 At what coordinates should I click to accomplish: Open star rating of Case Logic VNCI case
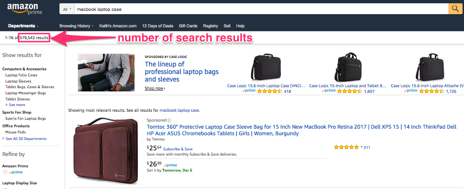coord(269,91)
